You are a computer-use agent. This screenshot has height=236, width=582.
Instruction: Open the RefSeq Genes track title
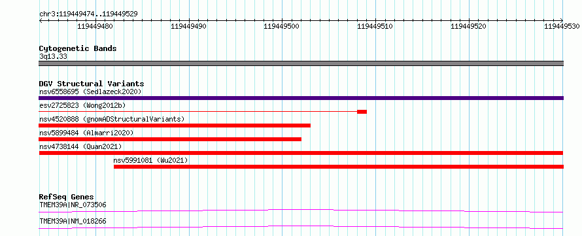(x=67, y=197)
